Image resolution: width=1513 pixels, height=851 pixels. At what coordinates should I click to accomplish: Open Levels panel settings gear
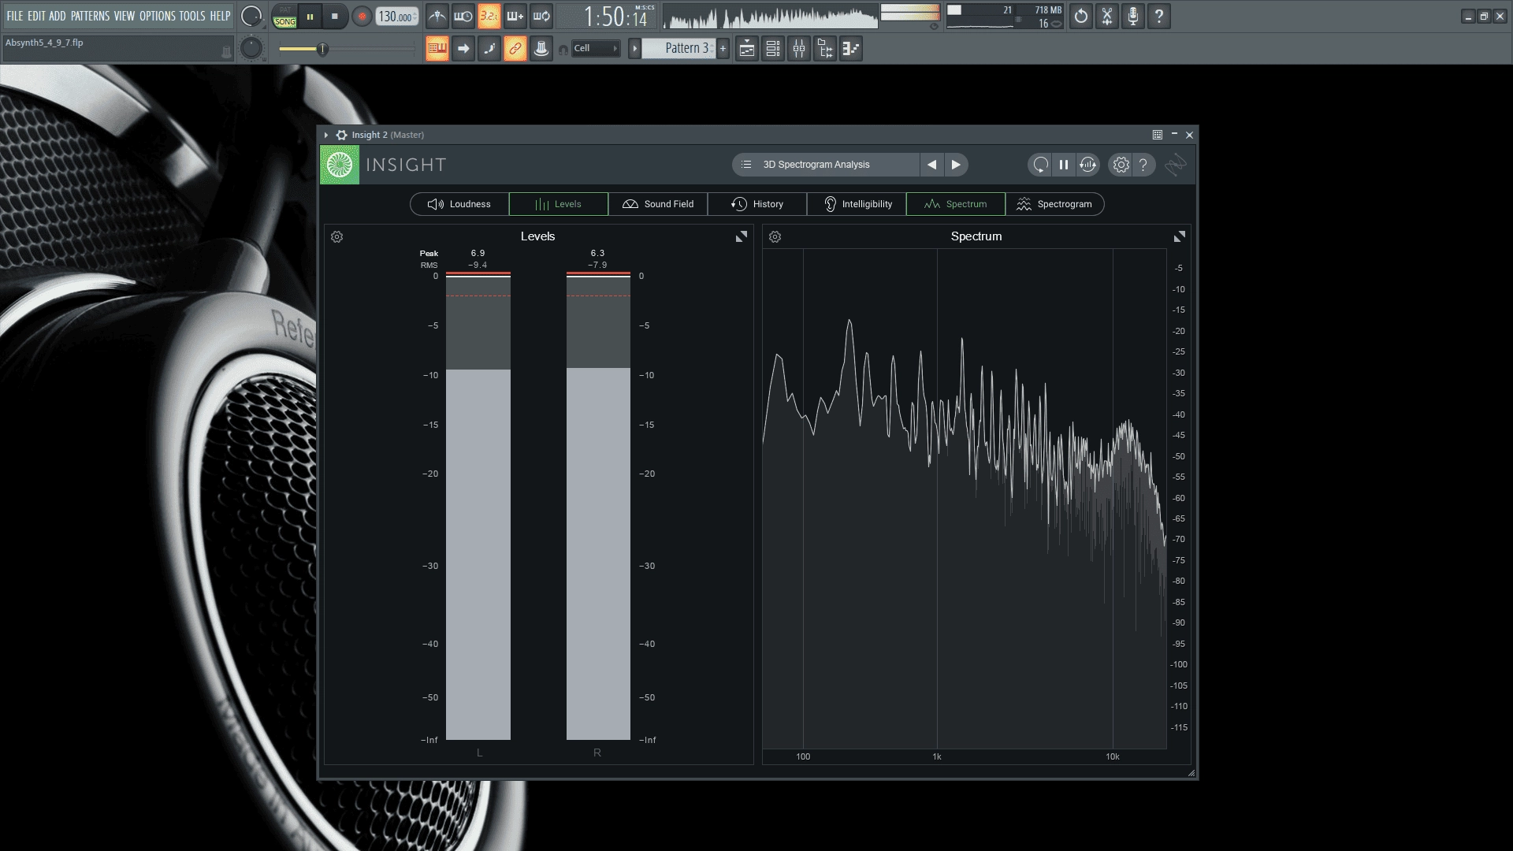pos(337,236)
